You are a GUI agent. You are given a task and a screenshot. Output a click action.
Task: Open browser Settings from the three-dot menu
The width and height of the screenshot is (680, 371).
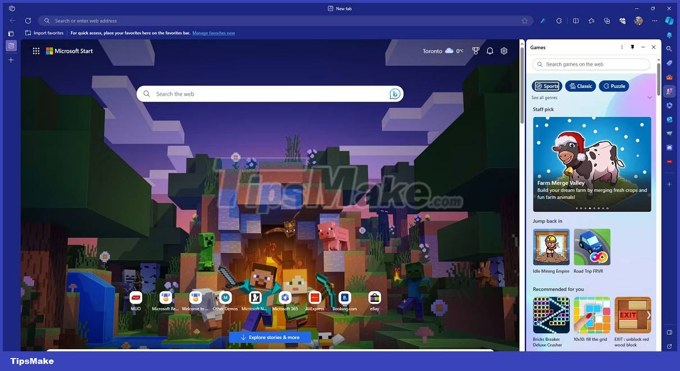coord(654,20)
